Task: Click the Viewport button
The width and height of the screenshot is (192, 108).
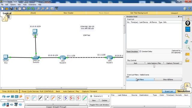Action: (174, 13)
